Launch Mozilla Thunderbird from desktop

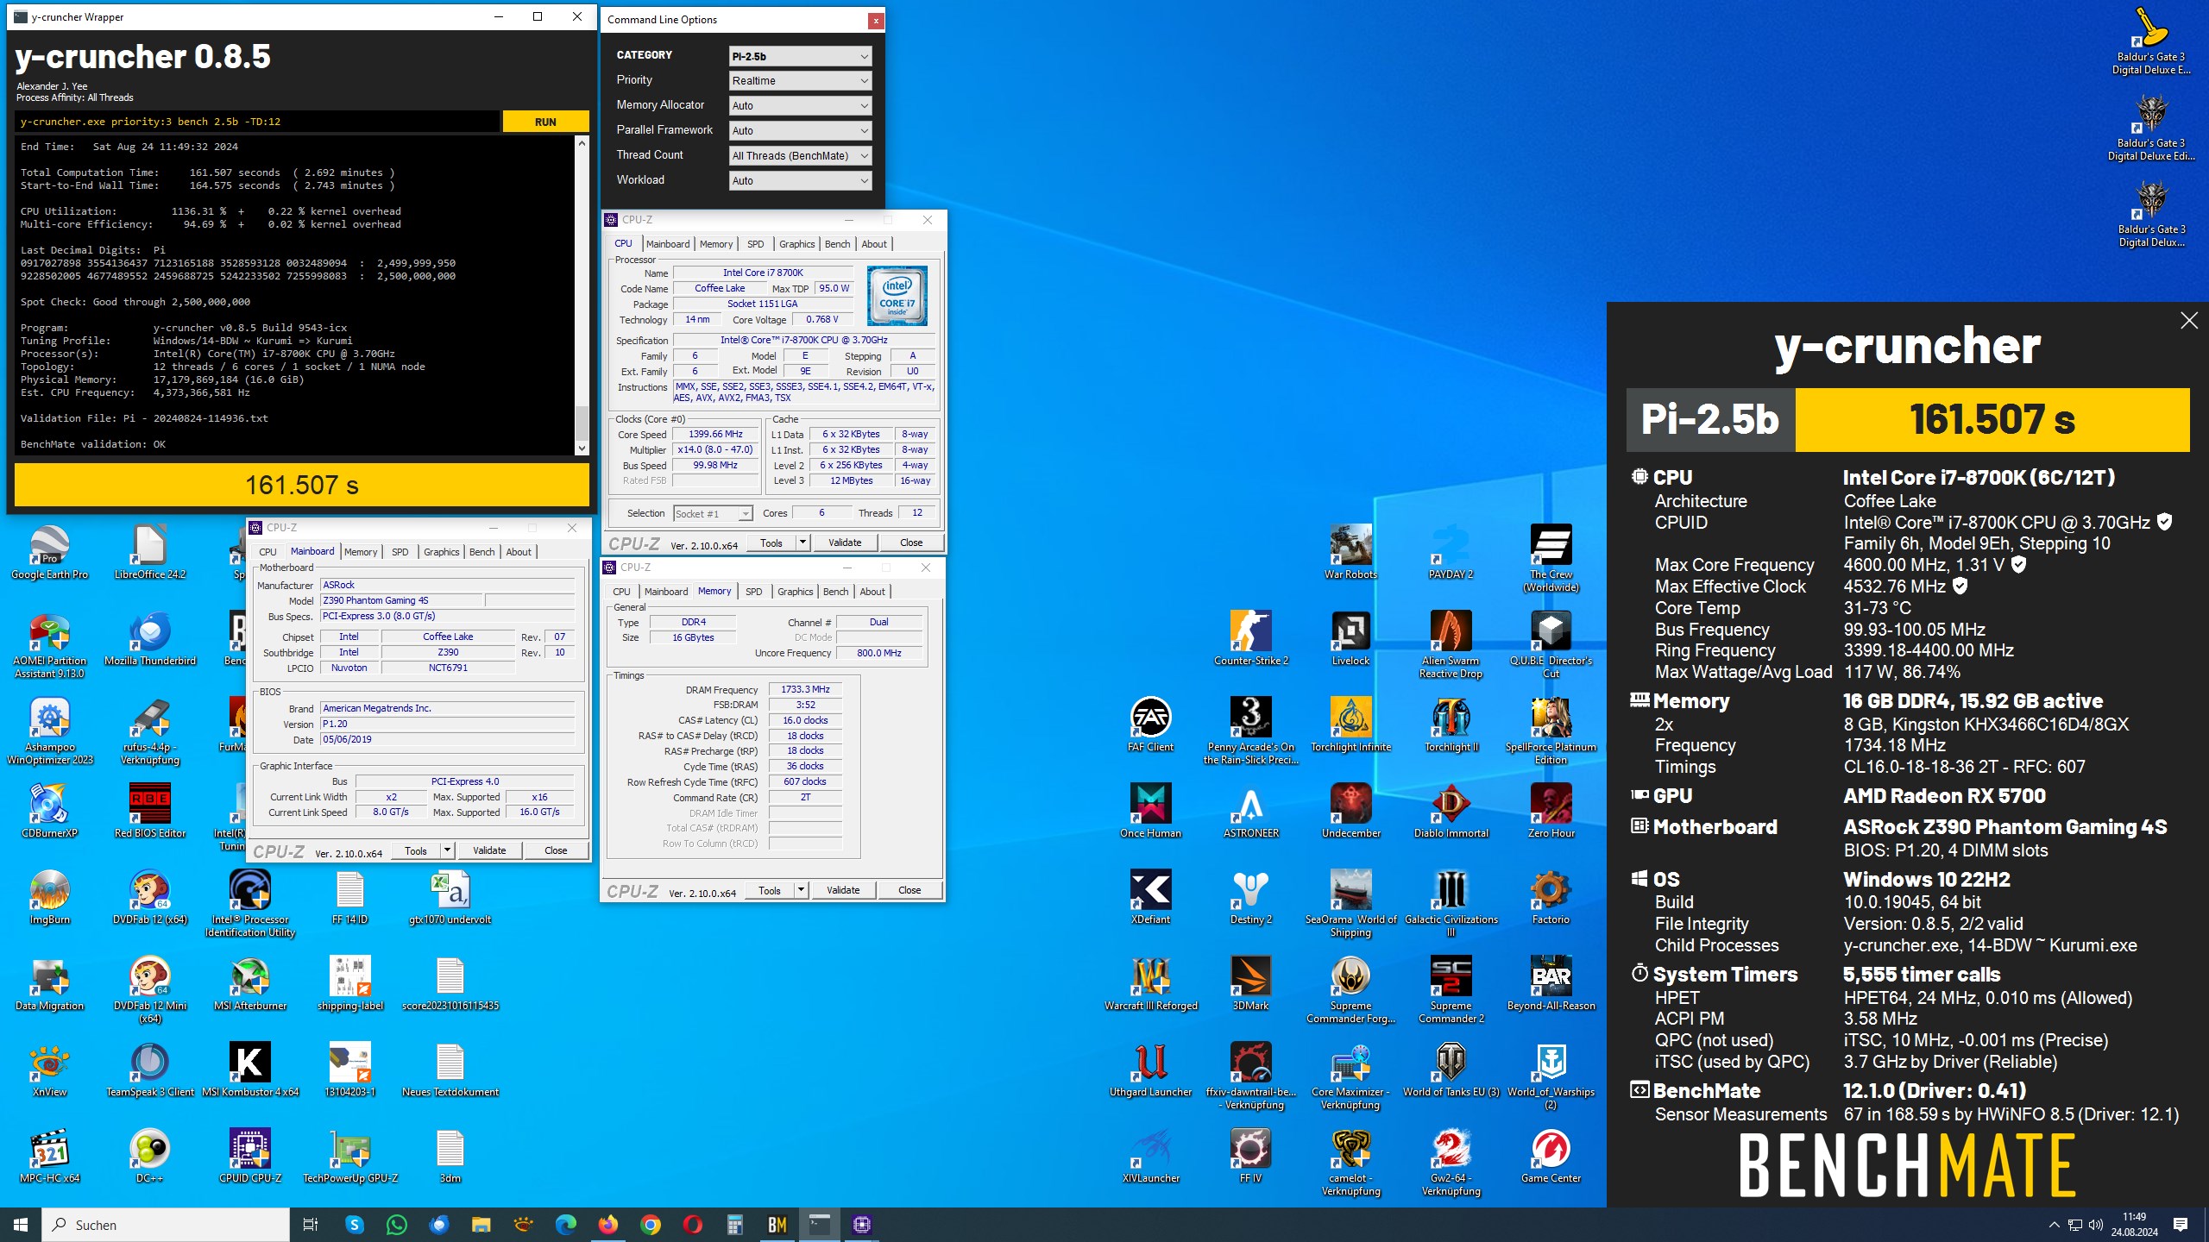[x=150, y=639]
